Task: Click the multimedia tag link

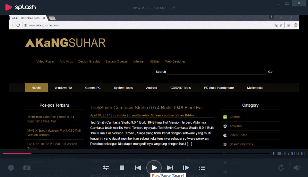Action: [x=141, y=115]
